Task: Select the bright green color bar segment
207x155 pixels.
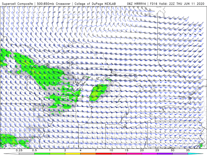Action: [42, 154]
